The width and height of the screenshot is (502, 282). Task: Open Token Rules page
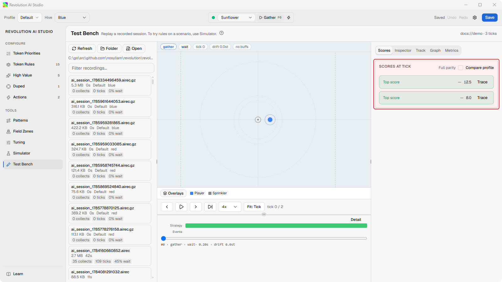[x=33, y=64]
